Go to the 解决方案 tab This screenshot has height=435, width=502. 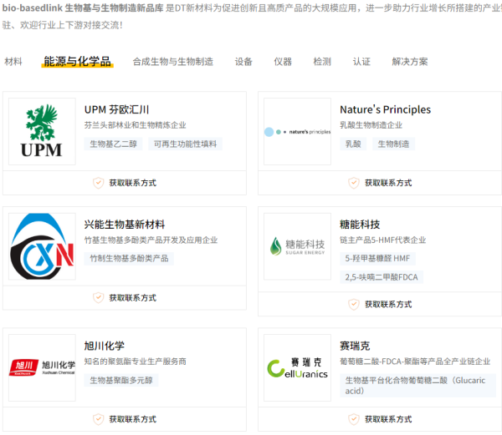409,62
